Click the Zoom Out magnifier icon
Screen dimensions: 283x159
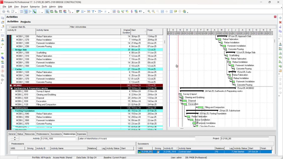click(153, 12)
